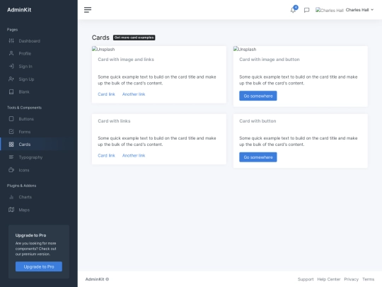Image resolution: width=382 pixels, height=287 pixels.
Task: Click Card link in Card with links
Action: coord(106,155)
